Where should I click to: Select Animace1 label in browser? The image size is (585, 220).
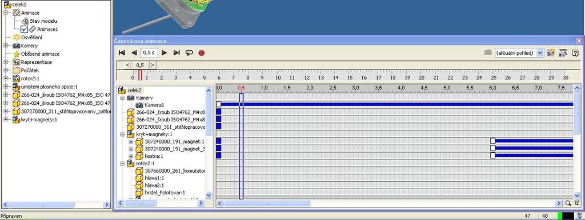tap(47, 29)
